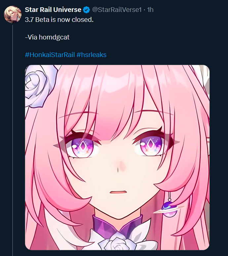This screenshot has height=256, width=228.
Task: Click the character's left-side purple eye
Action: (x=83, y=147)
